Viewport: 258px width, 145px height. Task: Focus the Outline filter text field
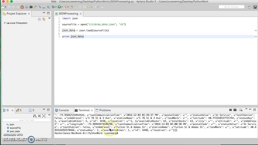tap(27, 120)
